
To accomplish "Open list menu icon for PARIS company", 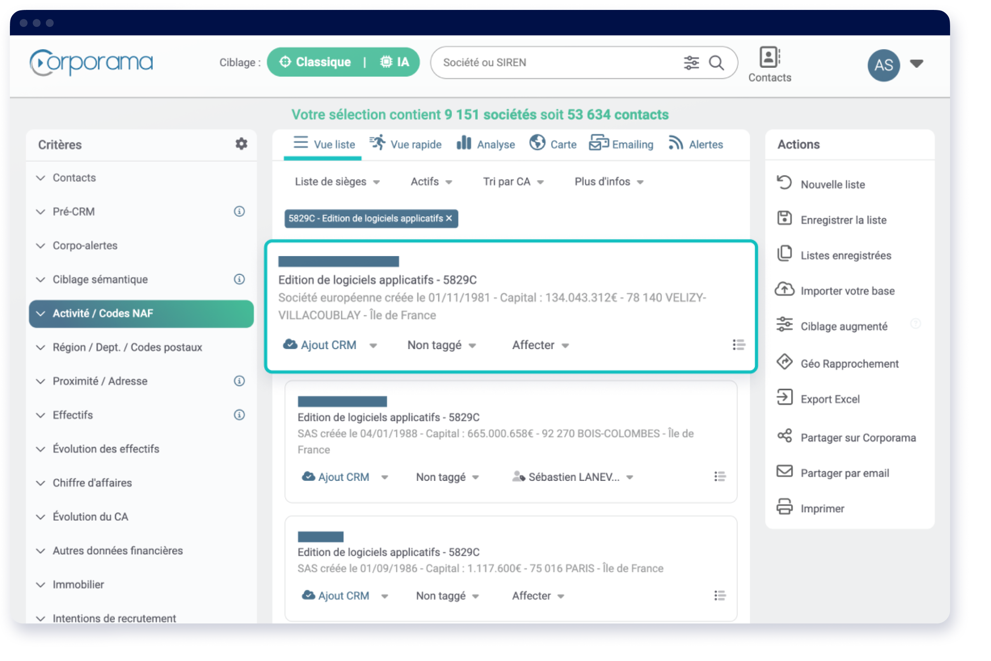I will tap(720, 596).
